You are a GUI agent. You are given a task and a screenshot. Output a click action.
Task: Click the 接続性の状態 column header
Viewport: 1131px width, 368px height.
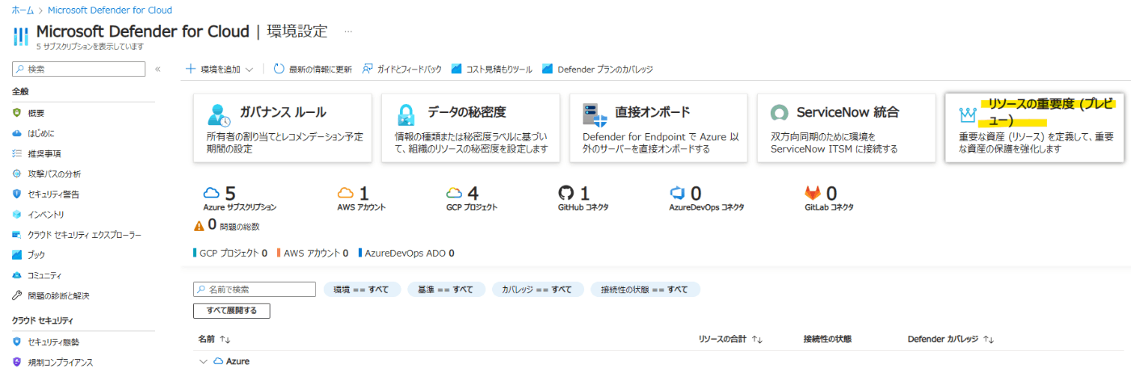click(x=827, y=340)
